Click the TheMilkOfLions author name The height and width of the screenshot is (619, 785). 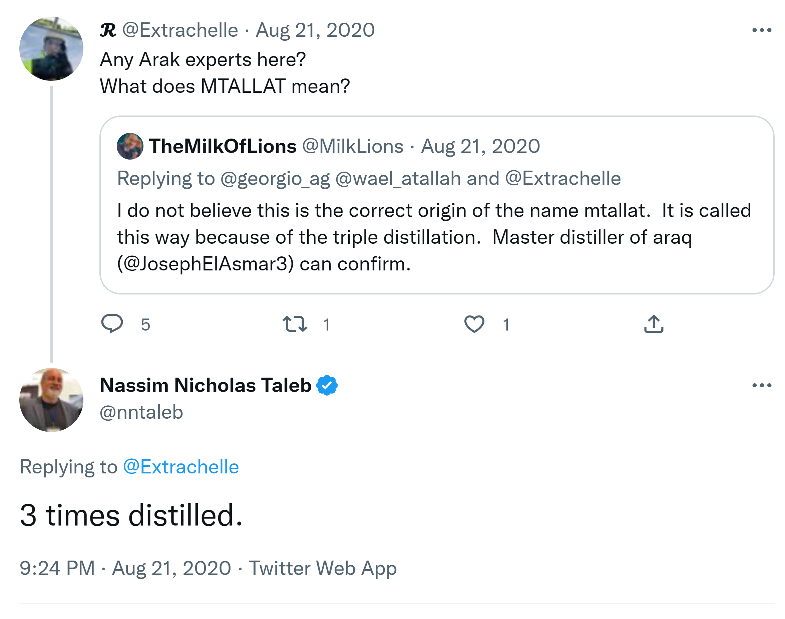pos(222,146)
